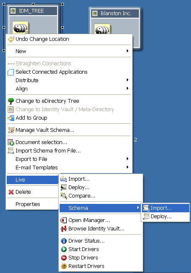Image resolution: width=191 pixels, height=273 pixels.
Task: Click the IDM_TREE driver set yin-yang icon
Action: pyautogui.click(x=21, y=27)
